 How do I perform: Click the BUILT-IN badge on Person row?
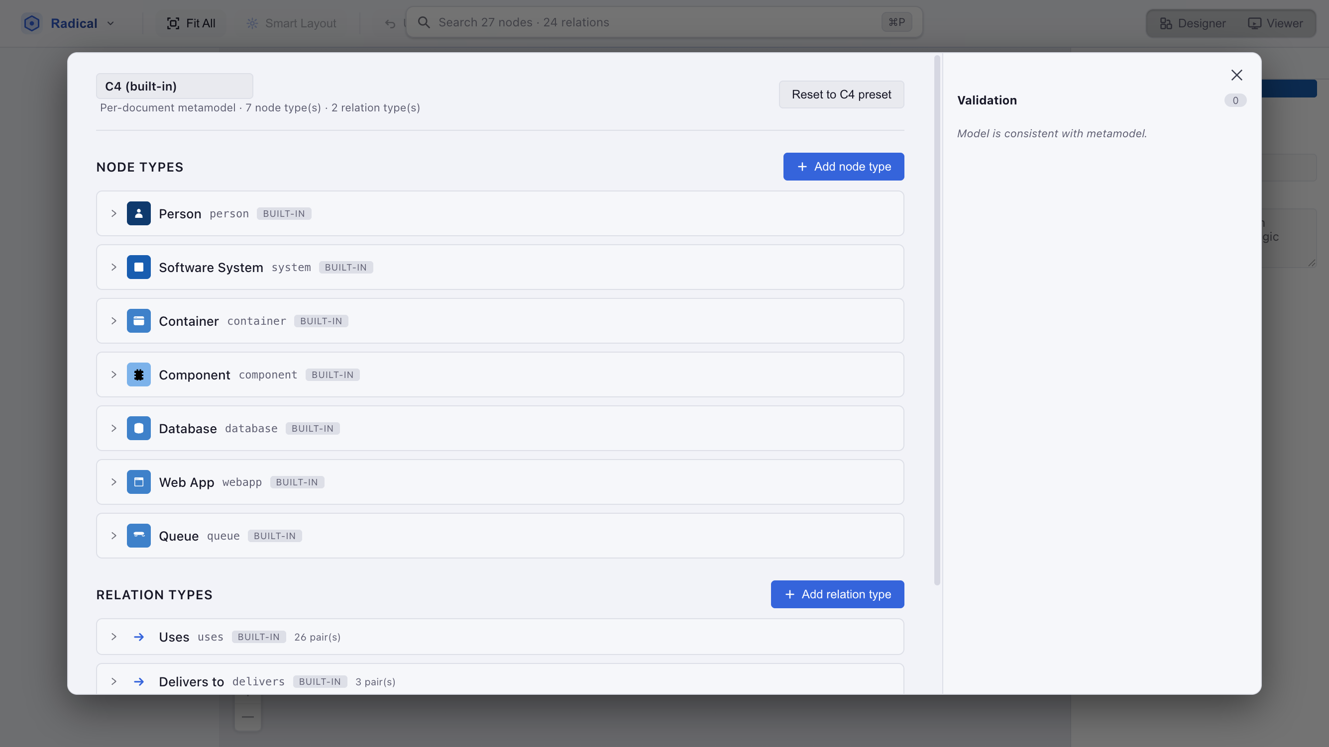tap(284, 213)
